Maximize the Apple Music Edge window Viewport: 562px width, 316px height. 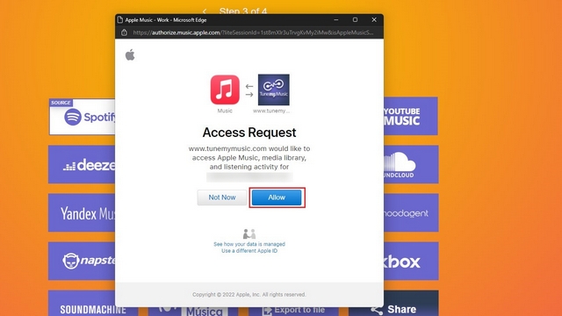point(355,19)
